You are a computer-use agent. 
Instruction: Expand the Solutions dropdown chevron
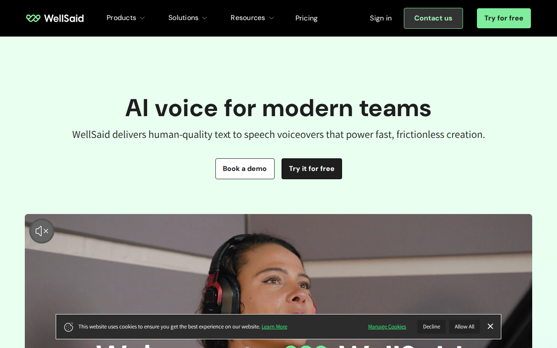(205, 18)
